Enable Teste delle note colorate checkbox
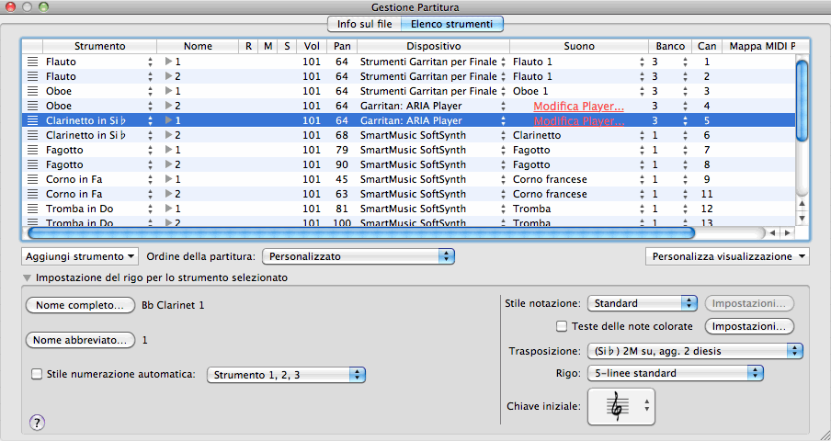 563,326
